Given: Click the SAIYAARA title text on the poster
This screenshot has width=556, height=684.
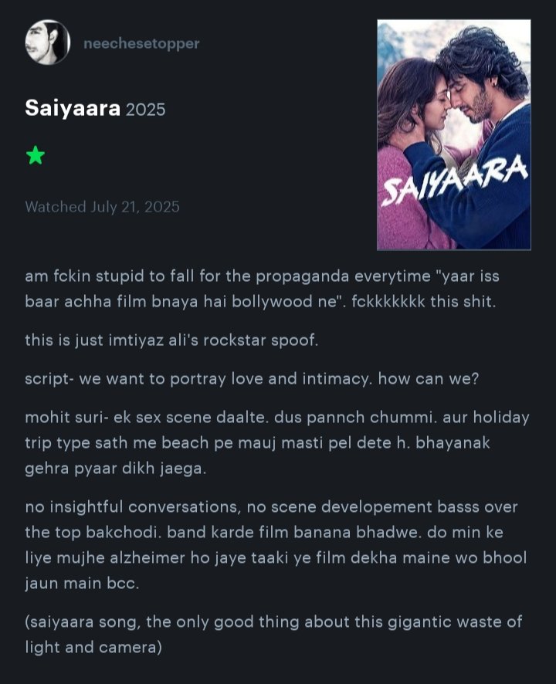Looking at the screenshot, I should (x=454, y=181).
